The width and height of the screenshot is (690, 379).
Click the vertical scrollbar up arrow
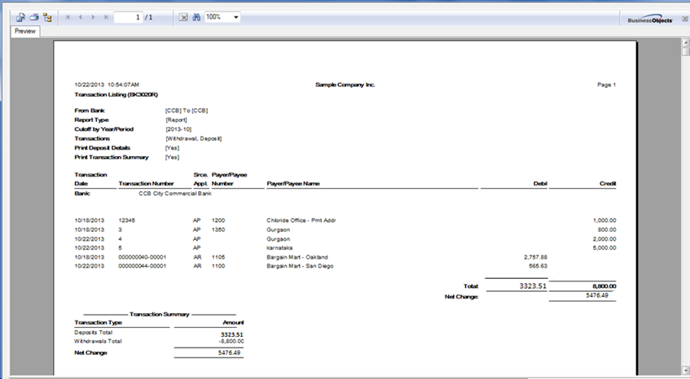click(x=686, y=42)
